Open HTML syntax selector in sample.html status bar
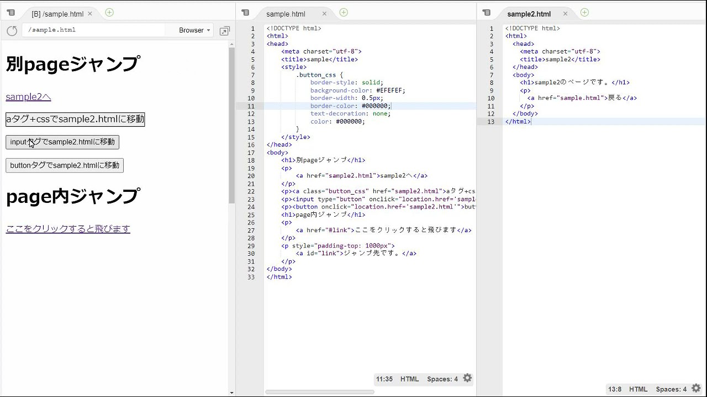This screenshot has width=707, height=397. coord(410,379)
